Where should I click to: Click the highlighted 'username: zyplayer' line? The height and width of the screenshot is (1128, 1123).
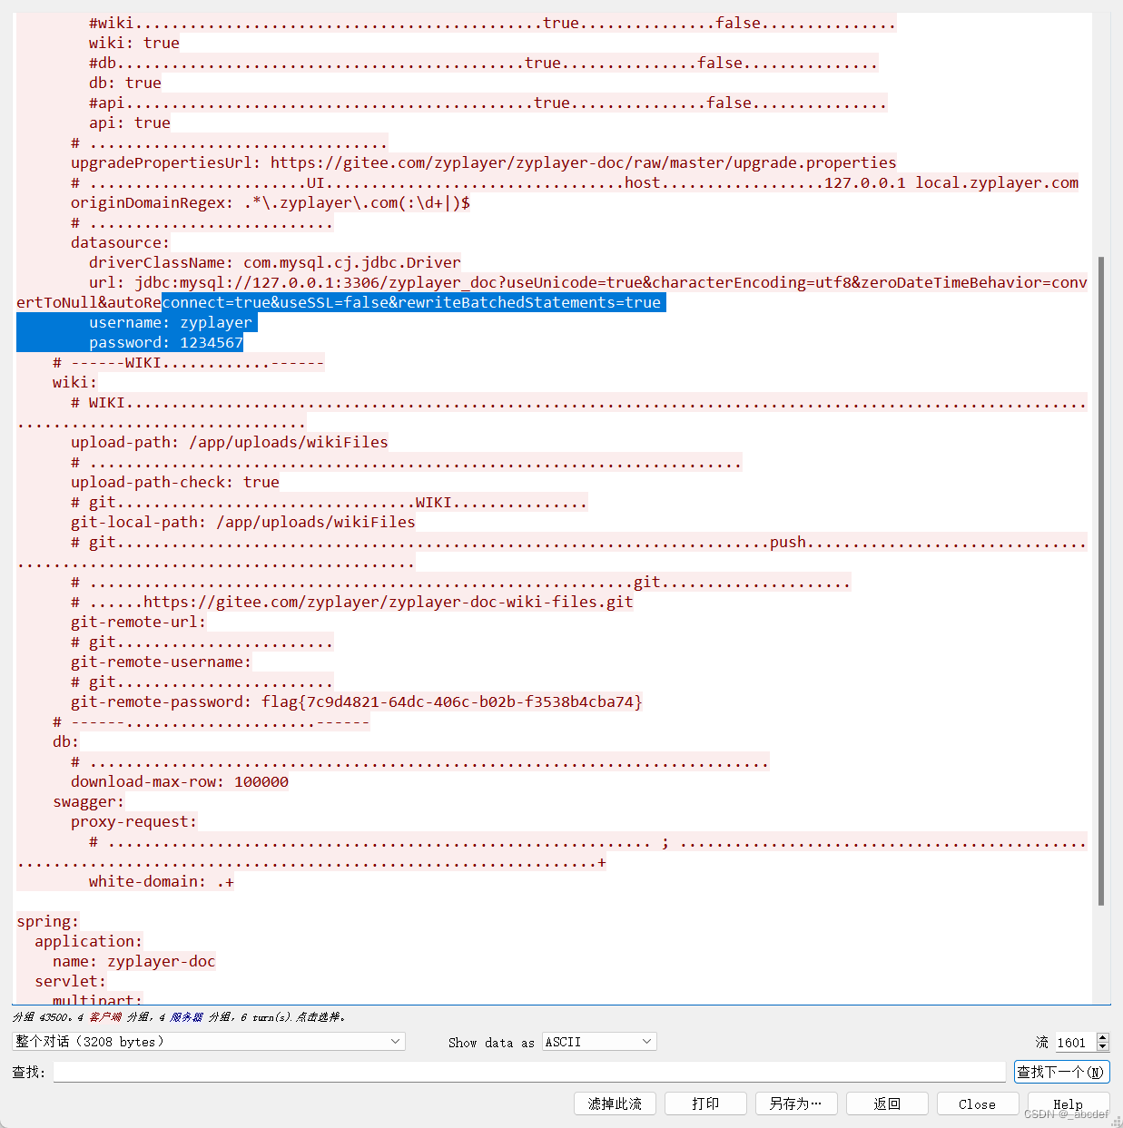pos(171,322)
